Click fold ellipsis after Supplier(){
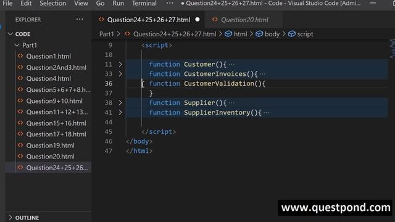This screenshot has height=222, width=395. [x=231, y=103]
